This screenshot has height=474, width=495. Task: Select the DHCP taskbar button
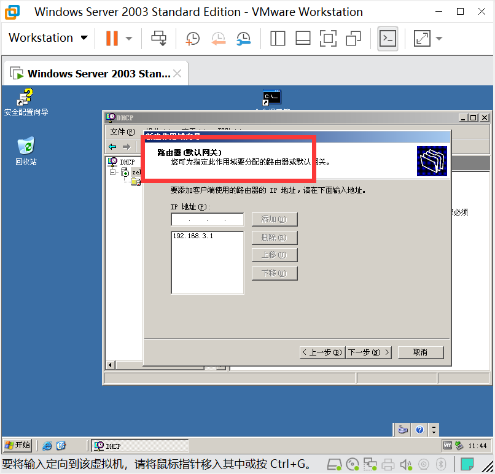[x=140, y=446]
